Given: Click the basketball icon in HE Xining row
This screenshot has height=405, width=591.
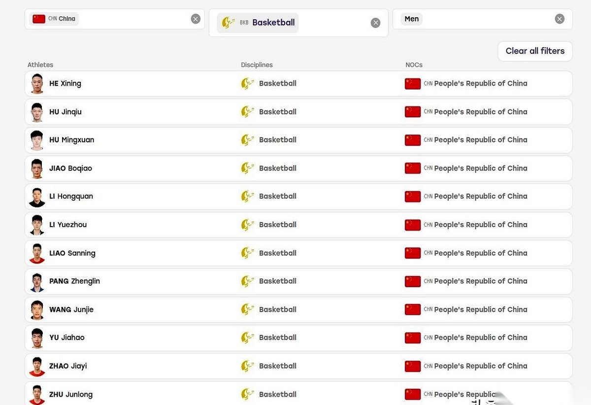Looking at the screenshot, I should click(x=247, y=83).
